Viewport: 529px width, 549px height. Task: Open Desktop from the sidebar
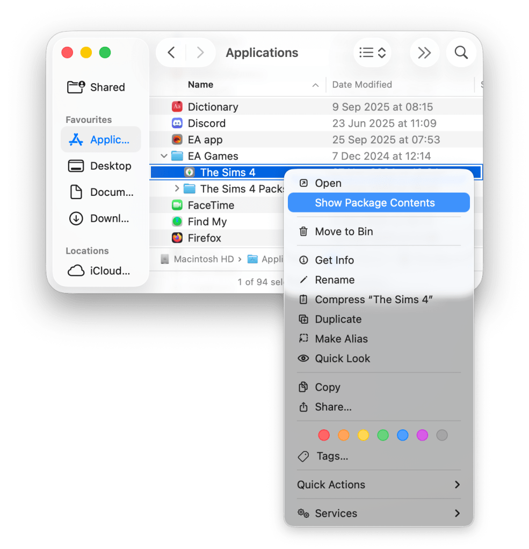[x=110, y=166]
